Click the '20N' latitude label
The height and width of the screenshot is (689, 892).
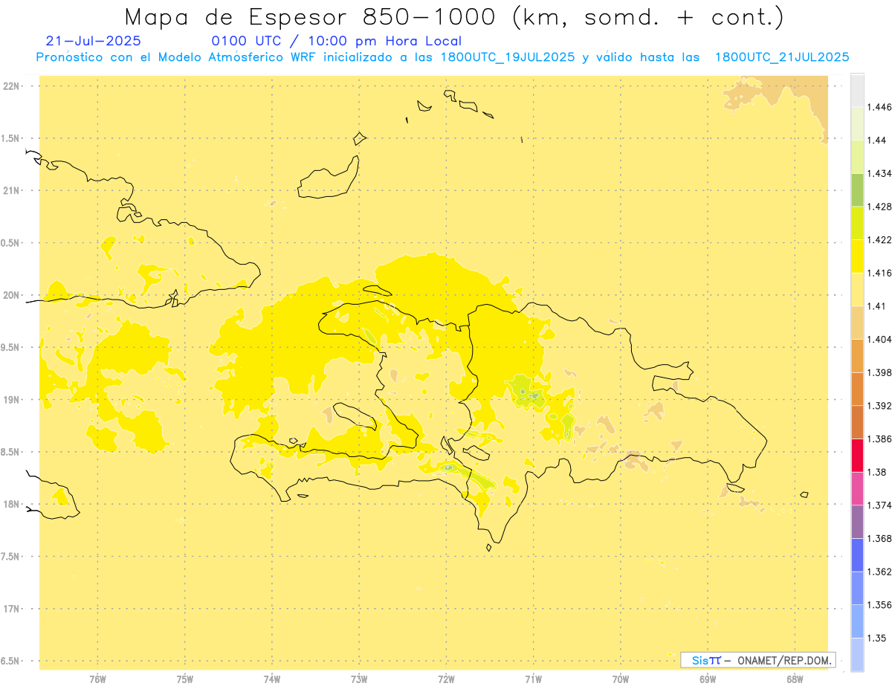[x=13, y=295]
